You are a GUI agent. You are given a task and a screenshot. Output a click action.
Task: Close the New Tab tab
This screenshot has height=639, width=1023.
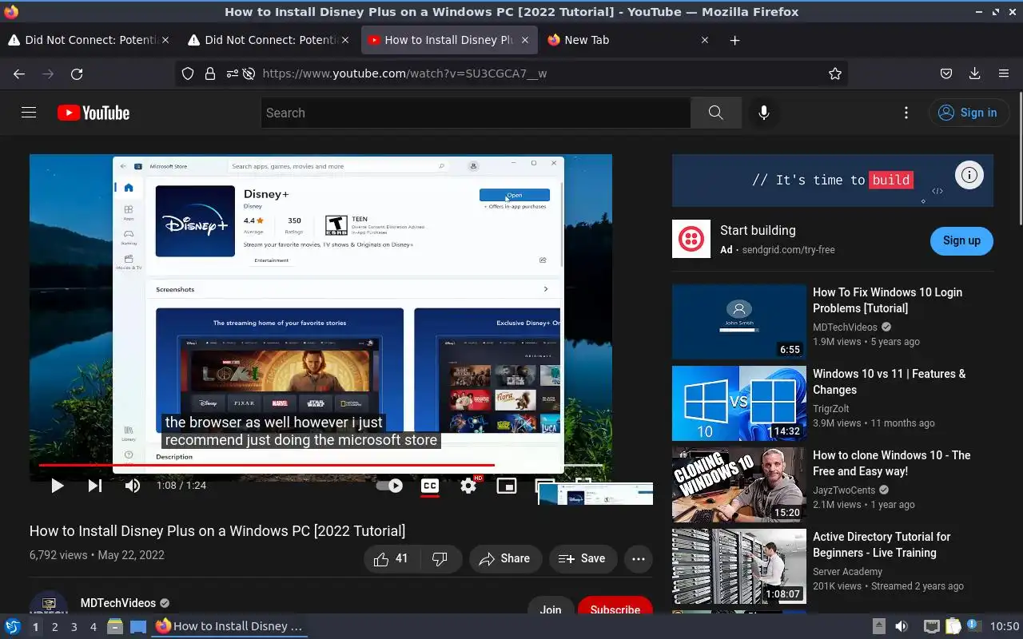(704, 40)
